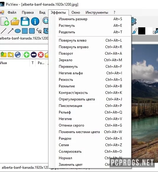Screen dimensions: 158x172
Task: Select the arrow drawing tool
Action: coord(11,31)
